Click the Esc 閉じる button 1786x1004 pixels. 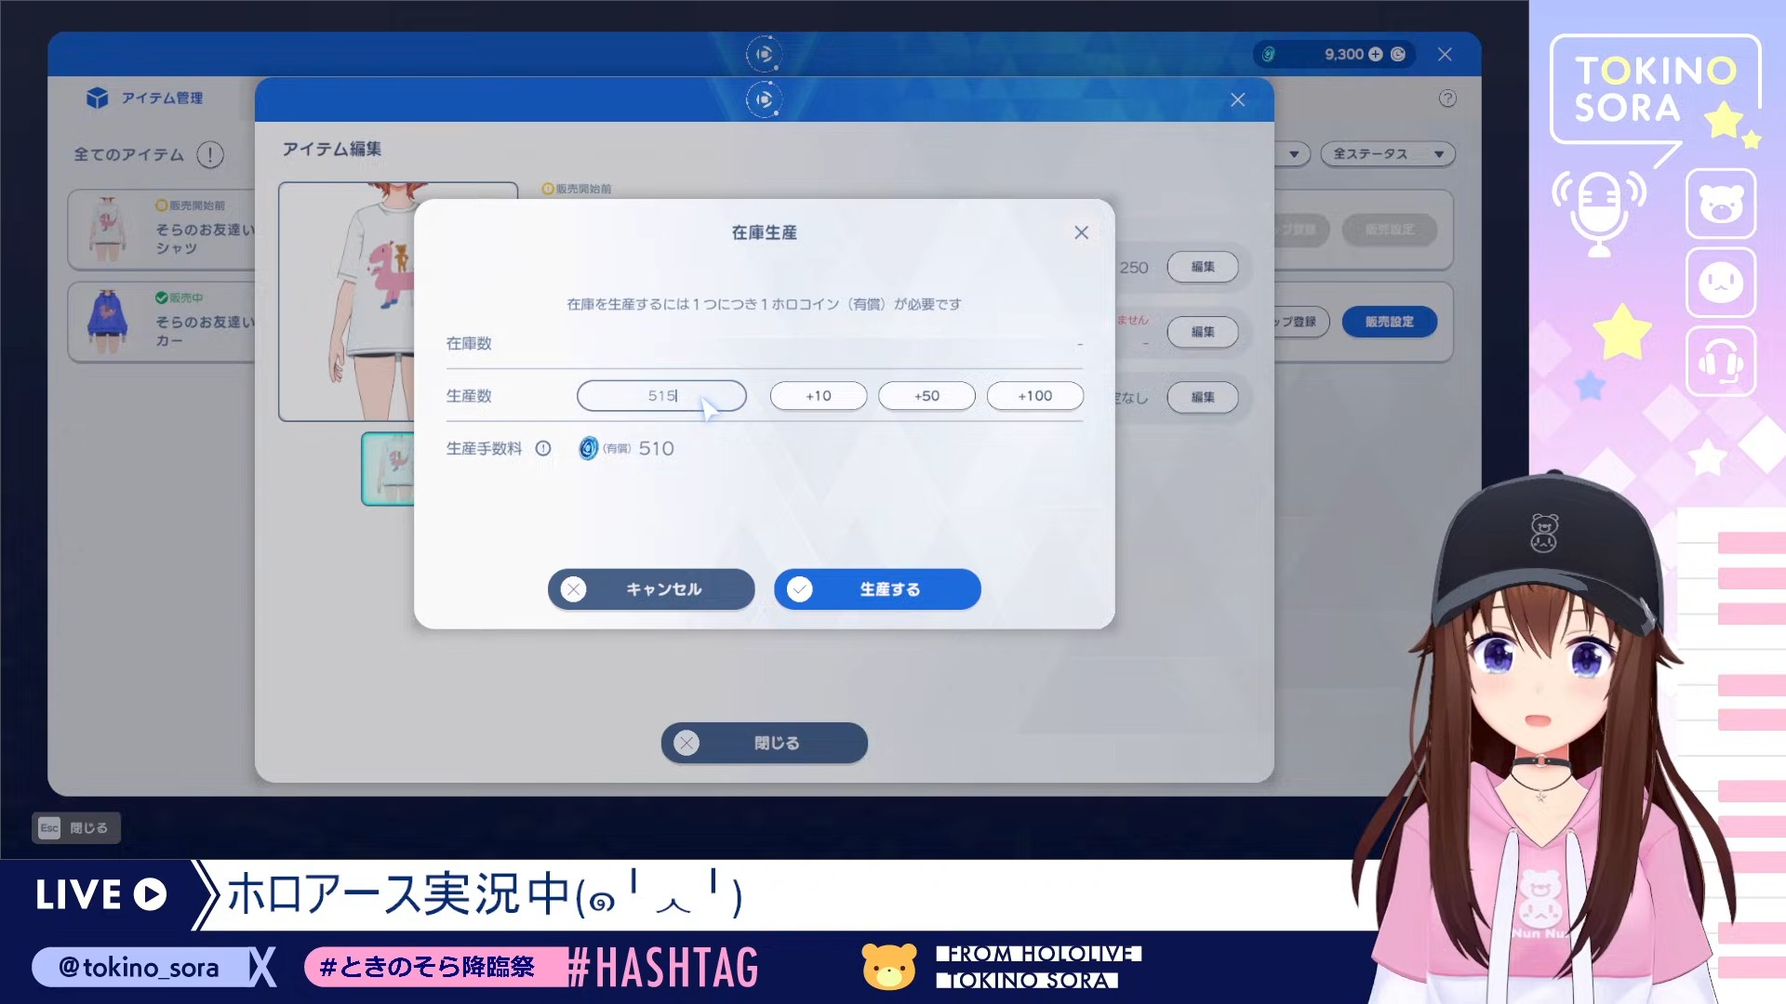coord(76,827)
